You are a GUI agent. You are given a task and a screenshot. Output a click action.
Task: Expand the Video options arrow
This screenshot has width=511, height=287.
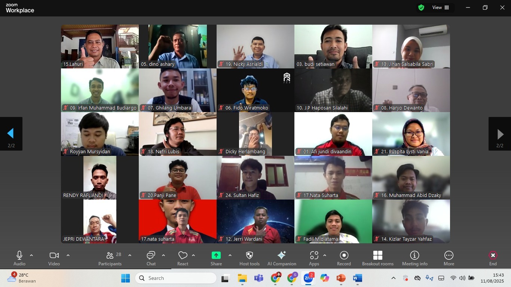pyautogui.click(x=68, y=256)
